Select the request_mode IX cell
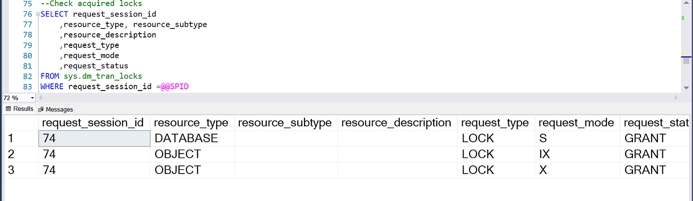 click(577, 154)
